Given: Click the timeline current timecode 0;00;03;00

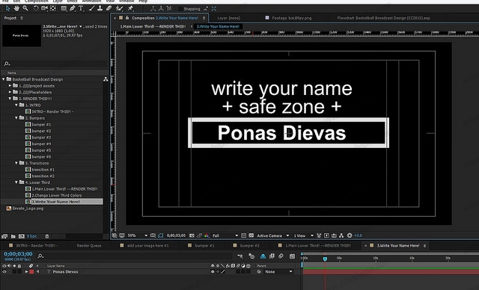Looking at the screenshot, I should 18,254.
